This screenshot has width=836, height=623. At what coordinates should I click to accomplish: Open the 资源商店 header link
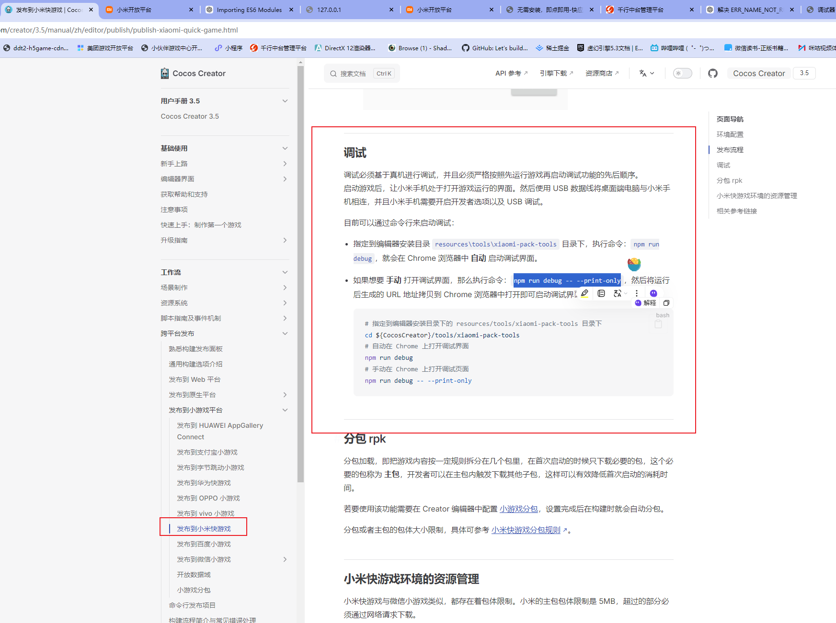[602, 73]
